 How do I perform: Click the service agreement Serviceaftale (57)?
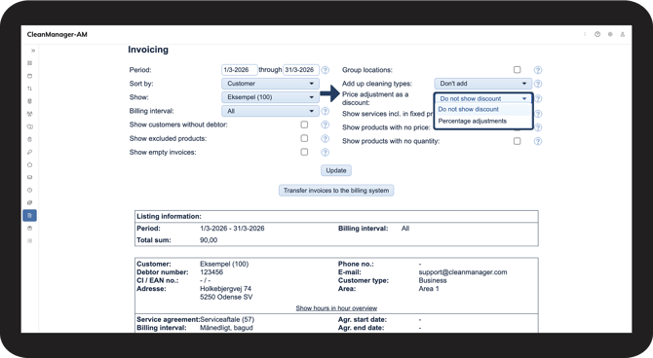227,319
